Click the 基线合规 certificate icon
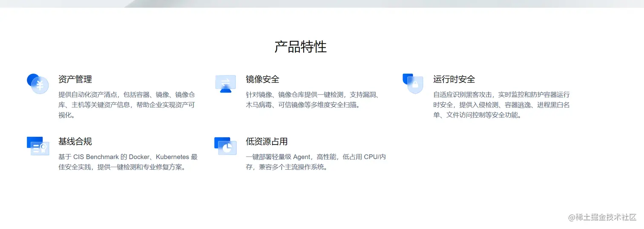The image size is (644, 229). point(38,146)
